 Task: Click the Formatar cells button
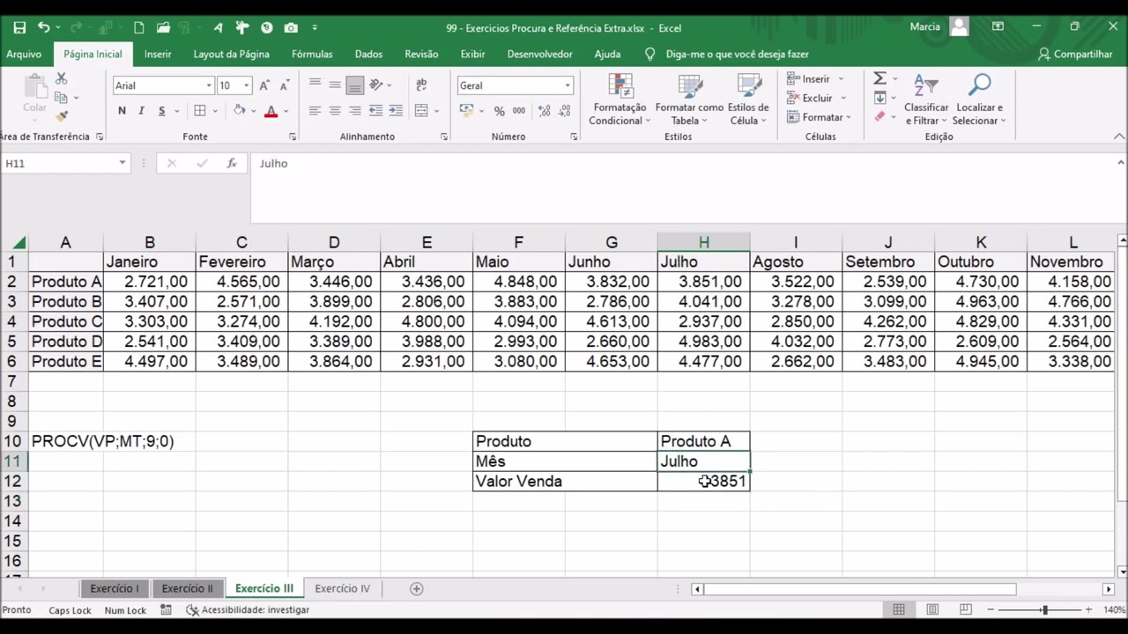(819, 117)
